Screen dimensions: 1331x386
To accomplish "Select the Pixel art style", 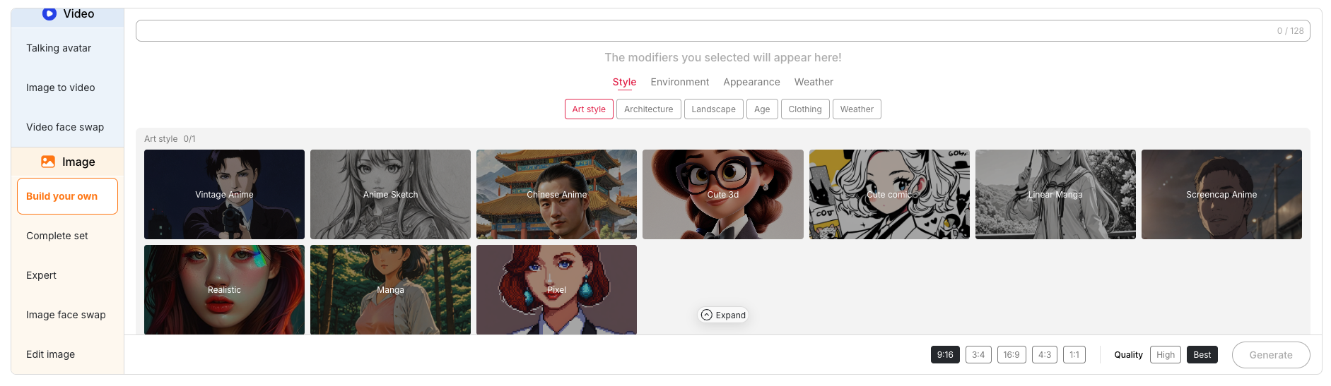I will (556, 289).
